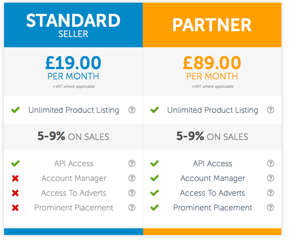Click the £19.00 per month price
The image size is (293, 243).
(x=73, y=68)
